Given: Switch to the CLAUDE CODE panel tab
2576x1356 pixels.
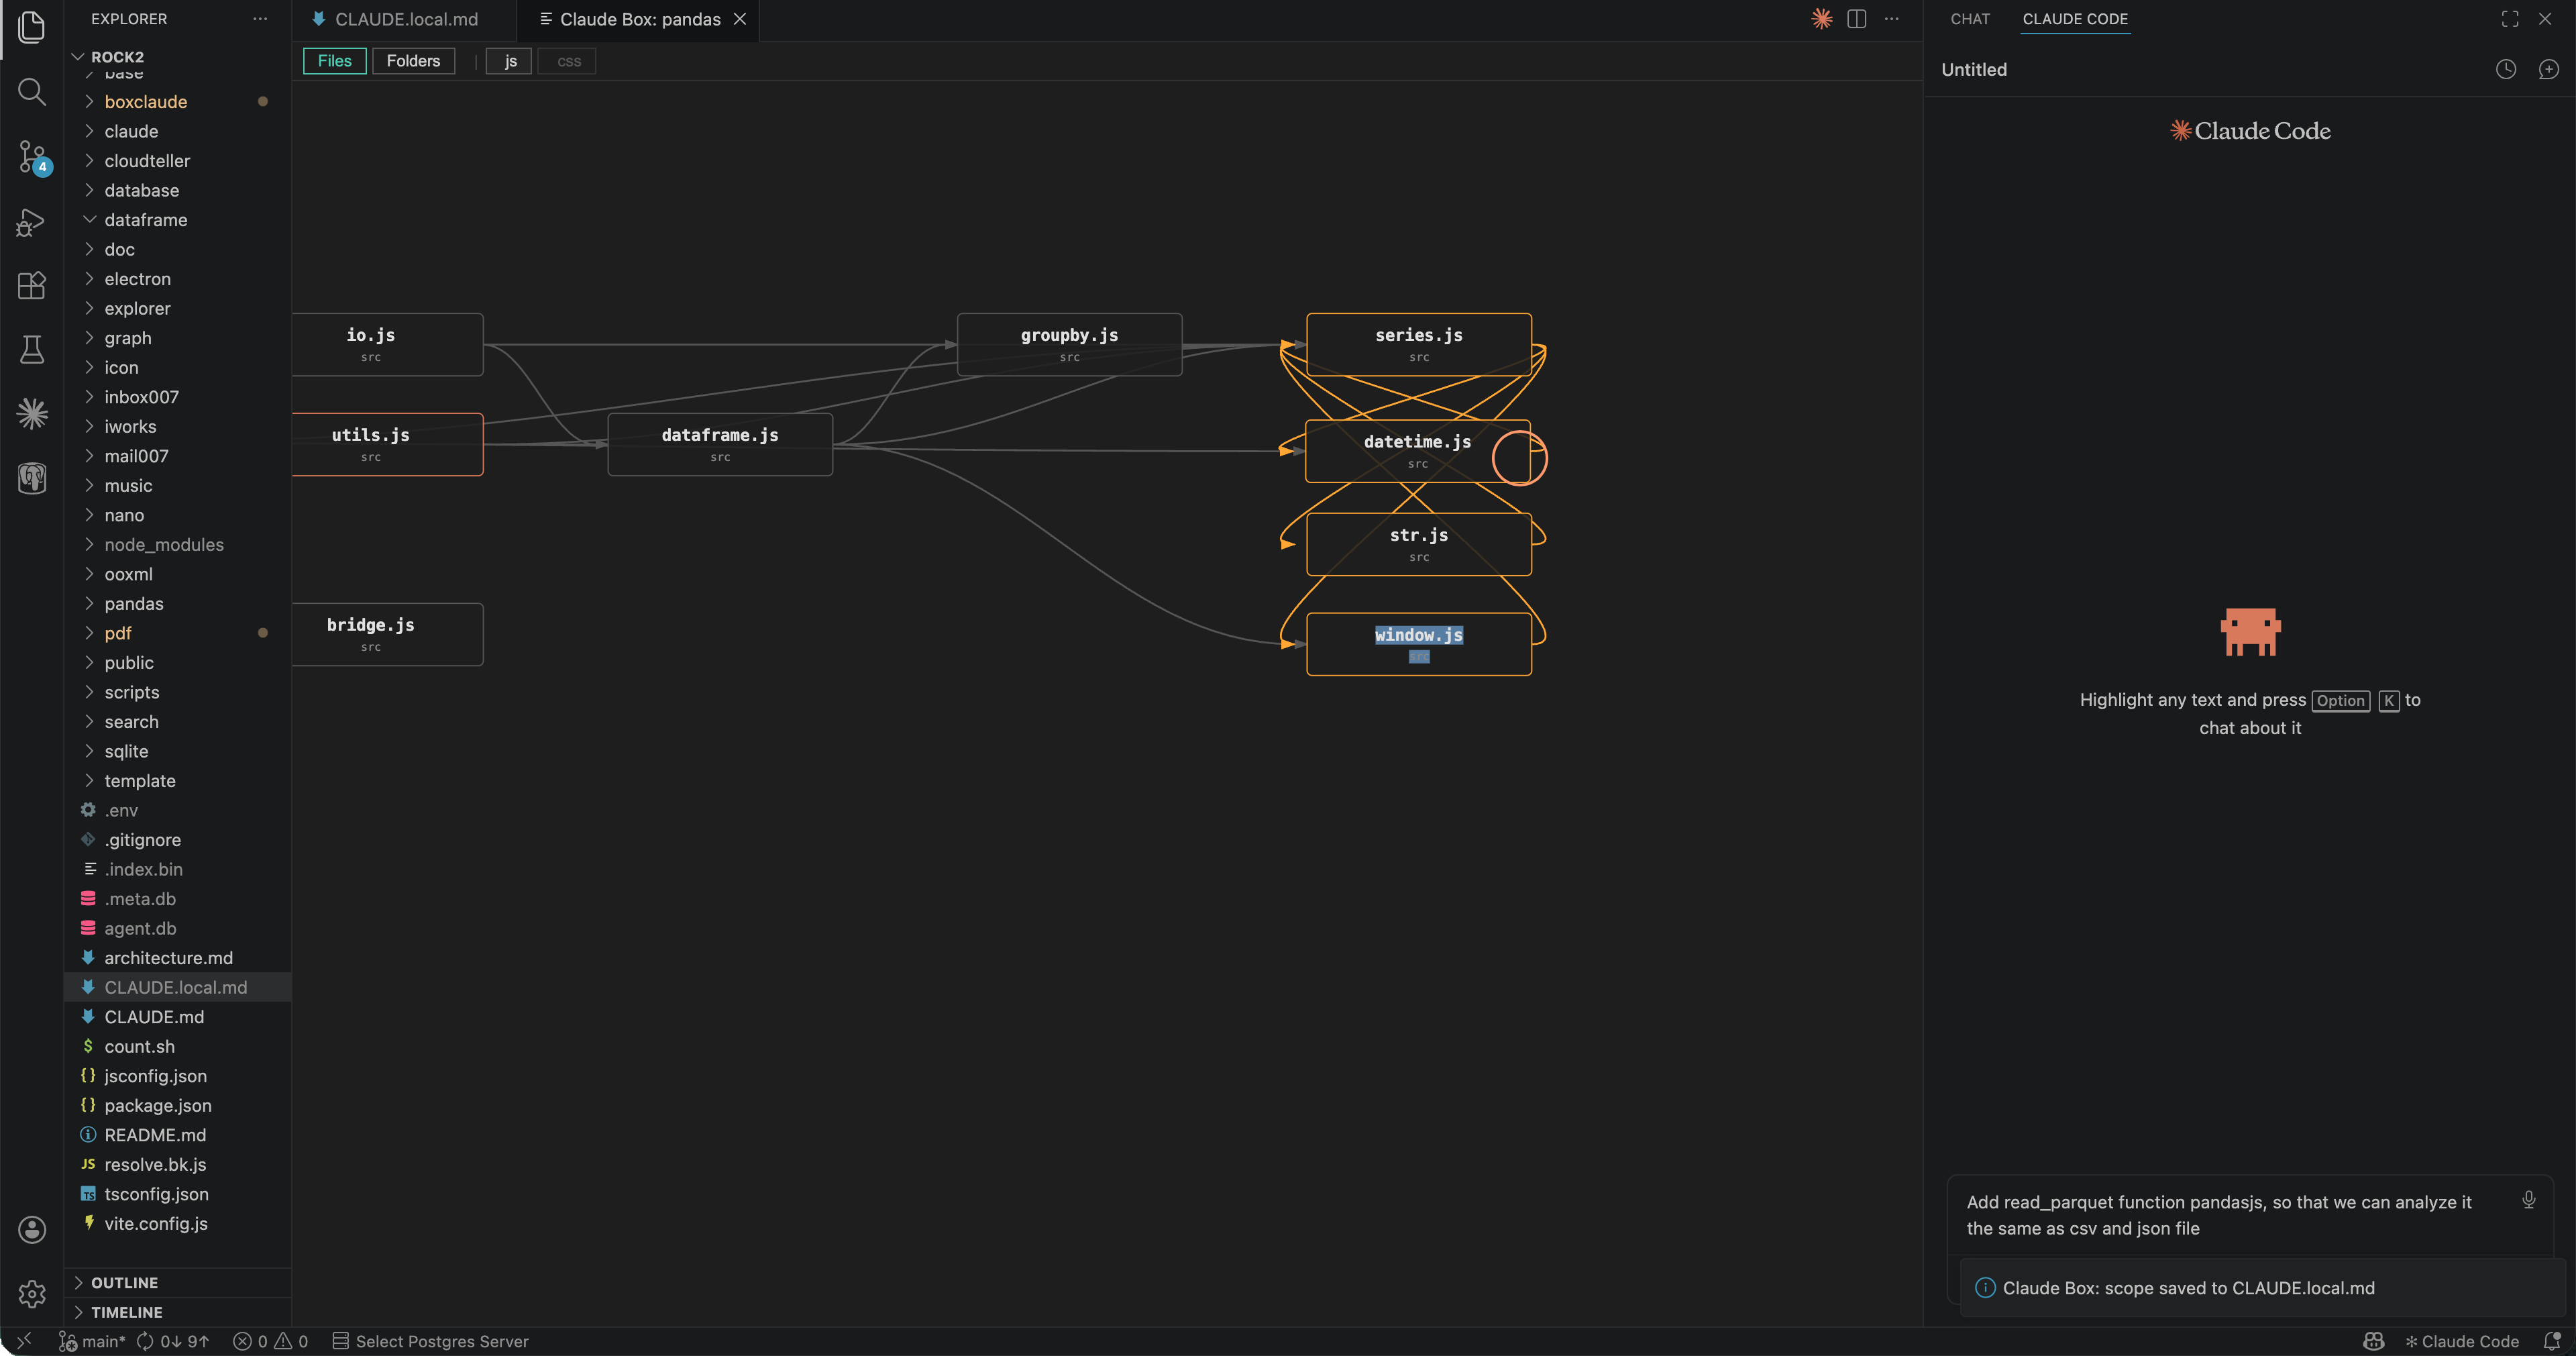Looking at the screenshot, I should tap(2075, 19).
